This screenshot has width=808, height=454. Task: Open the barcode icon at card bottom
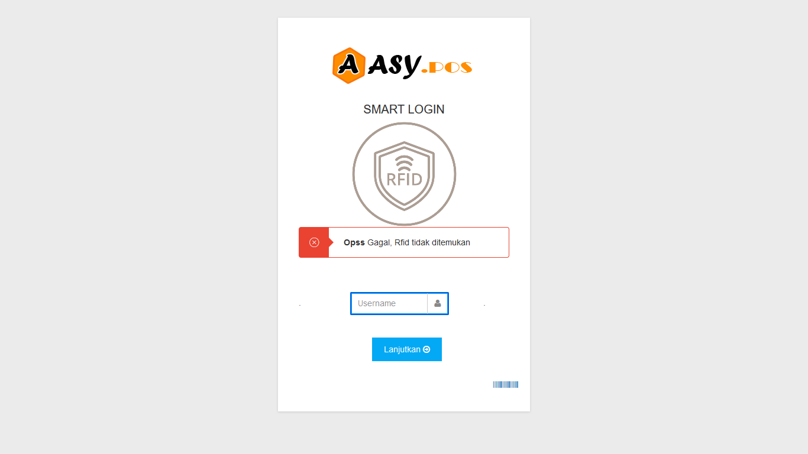click(506, 385)
